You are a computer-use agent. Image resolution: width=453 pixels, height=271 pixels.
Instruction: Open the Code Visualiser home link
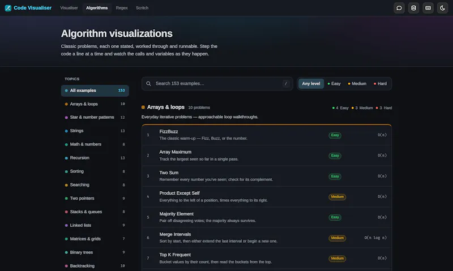[28, 8]
